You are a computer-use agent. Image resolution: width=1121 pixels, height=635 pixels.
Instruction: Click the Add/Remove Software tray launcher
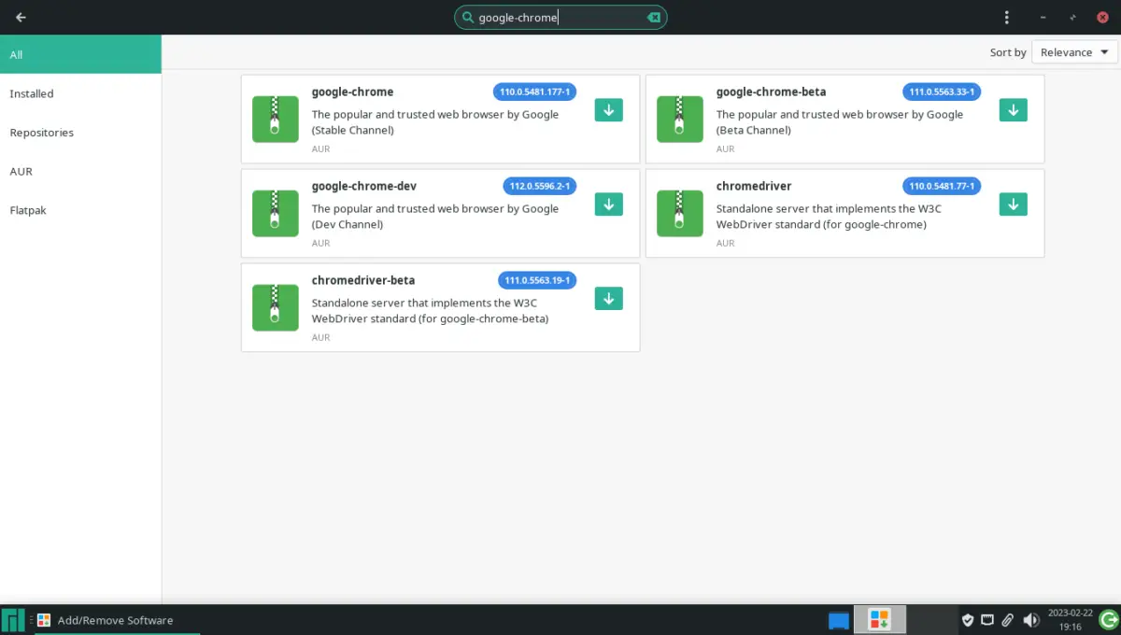click(879, 619)
